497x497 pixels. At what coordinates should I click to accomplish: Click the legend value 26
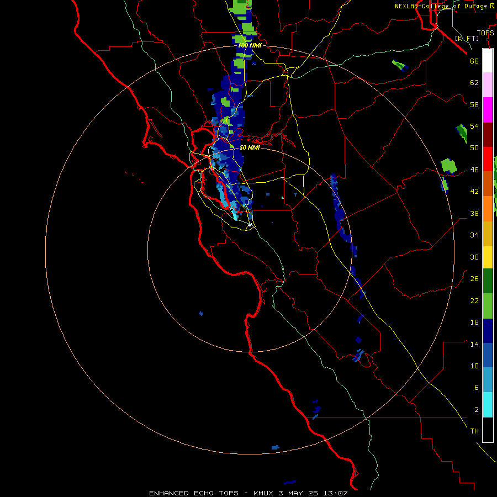(x=474, y=279)
